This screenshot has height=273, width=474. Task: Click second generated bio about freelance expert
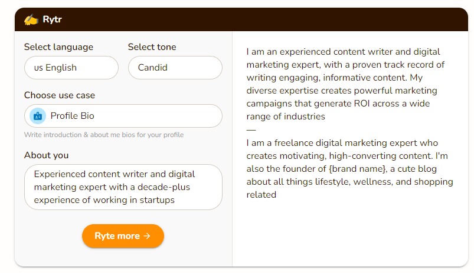click(350, 169)
